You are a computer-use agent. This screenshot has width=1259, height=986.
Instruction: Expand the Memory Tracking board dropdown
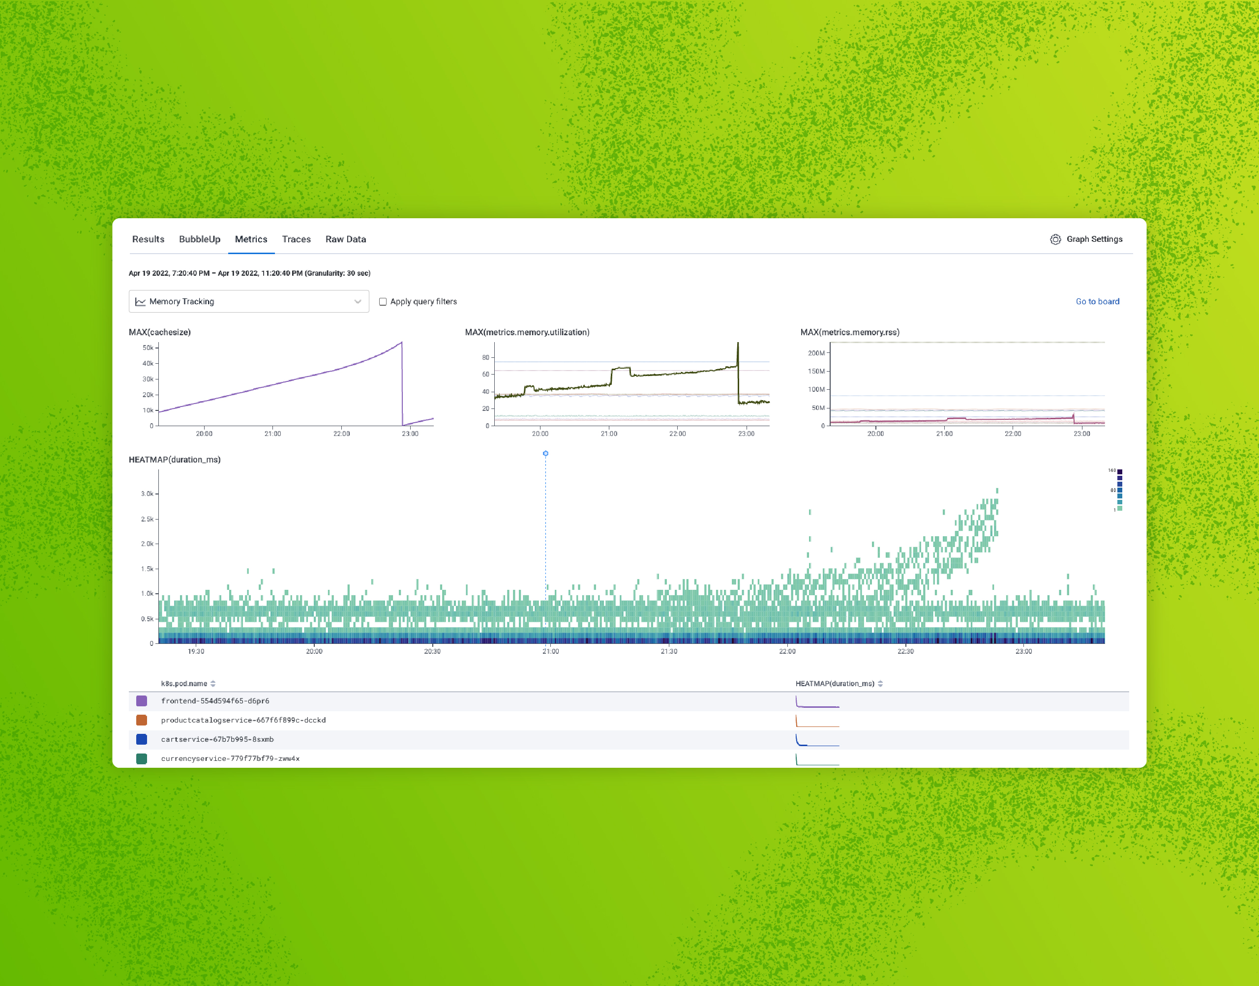pos(248,301)
